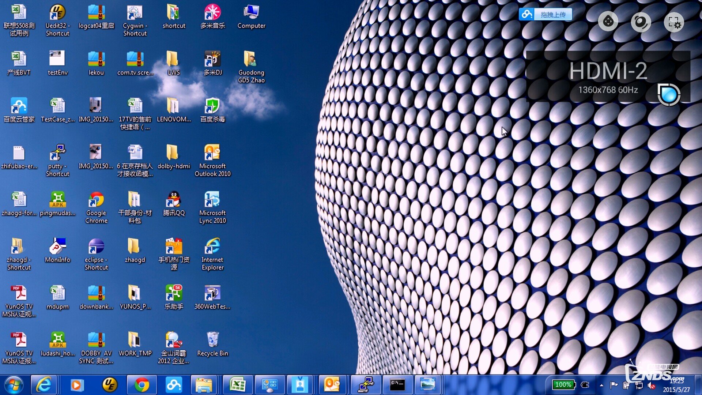This screenshot has height=395, width=702.
Task: Click the muted volume tray icon
Action: pyautogui.click(x=652, y=385)
